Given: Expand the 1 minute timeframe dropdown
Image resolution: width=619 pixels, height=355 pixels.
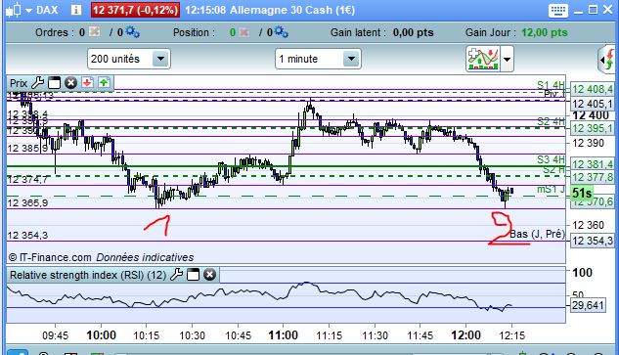Looking at the screenshot, I should [x=351, y=59].
